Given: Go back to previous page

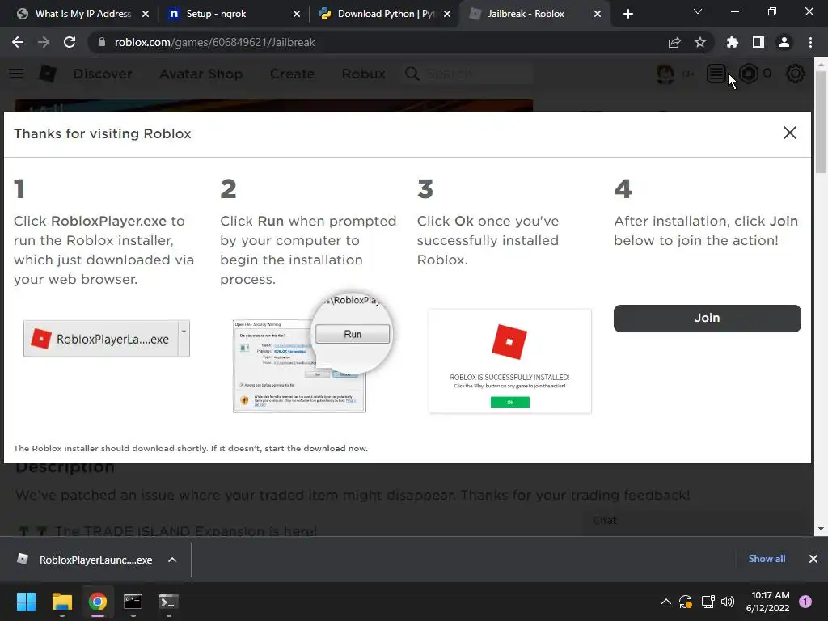Looking at the screenshot, I should click(18, 42).
